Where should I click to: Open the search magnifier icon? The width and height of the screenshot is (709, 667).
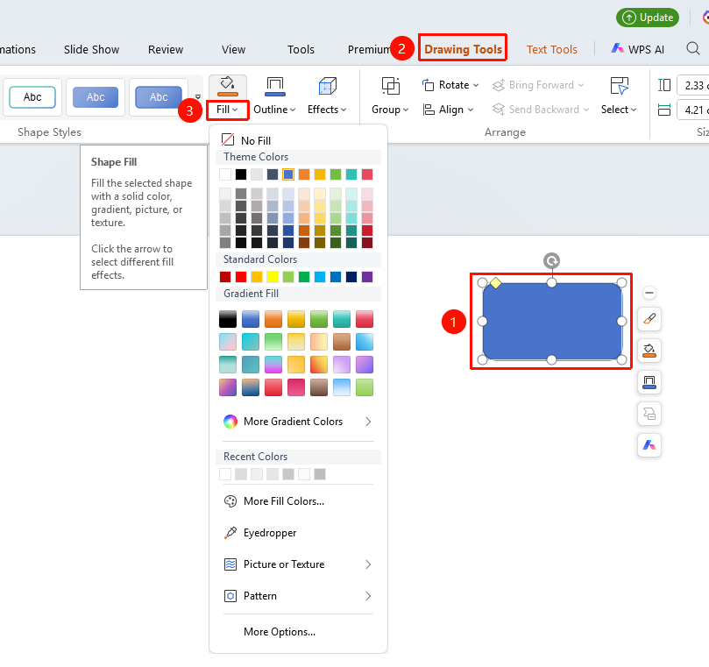pyautogui.click(x=692, y=48)
